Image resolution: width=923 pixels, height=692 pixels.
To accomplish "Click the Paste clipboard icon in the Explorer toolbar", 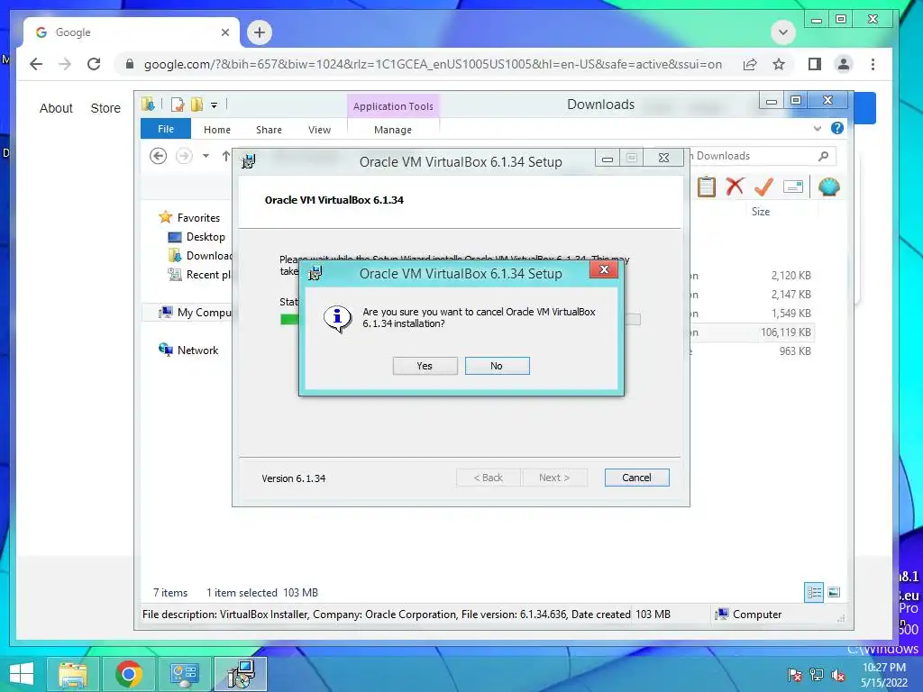I will click(707, 187).
